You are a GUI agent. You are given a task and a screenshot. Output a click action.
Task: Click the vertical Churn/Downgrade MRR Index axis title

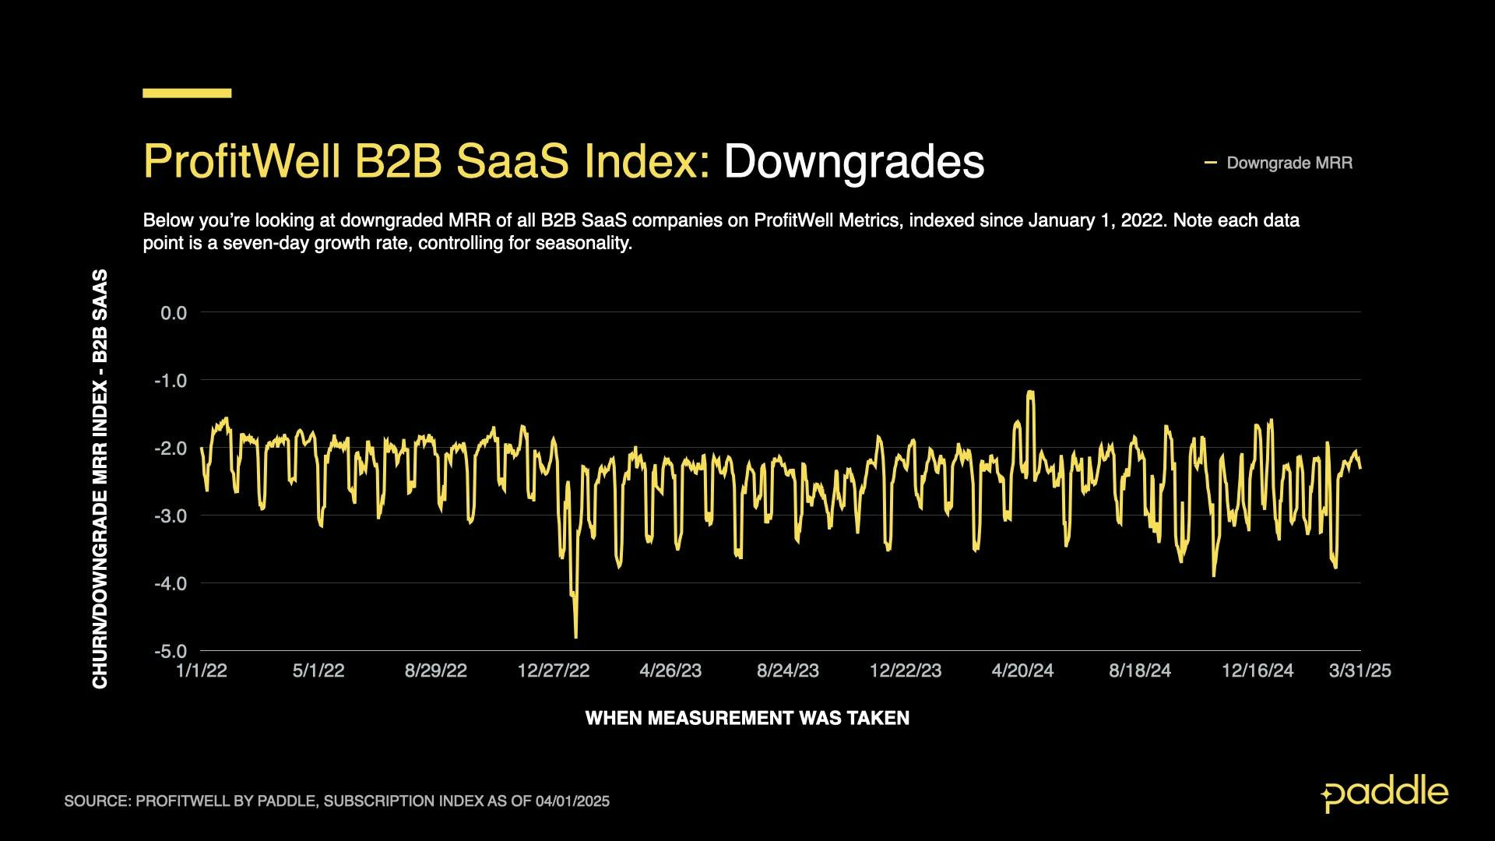pos(100,479)
